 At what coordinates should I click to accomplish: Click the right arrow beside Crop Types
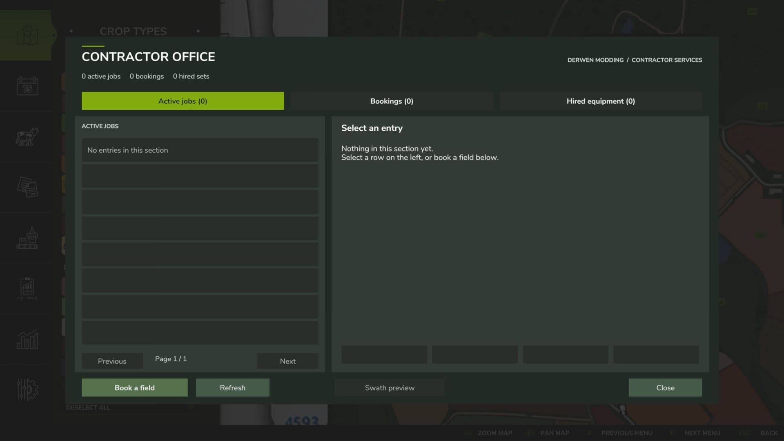198,31
